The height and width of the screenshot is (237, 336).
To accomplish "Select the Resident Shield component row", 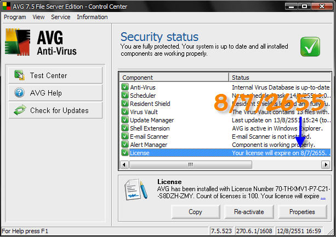I will pyautogui.click(x=225, y=104).
